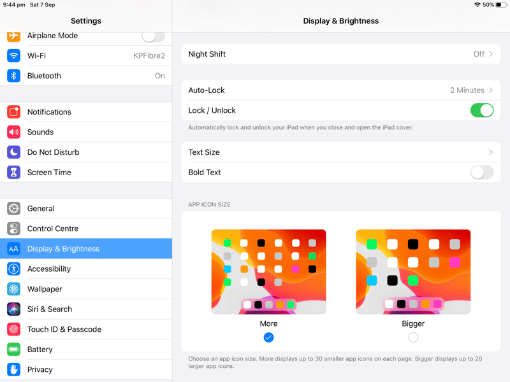
Task: Tap the Sounds speaker icon
Action: point(14,132)
